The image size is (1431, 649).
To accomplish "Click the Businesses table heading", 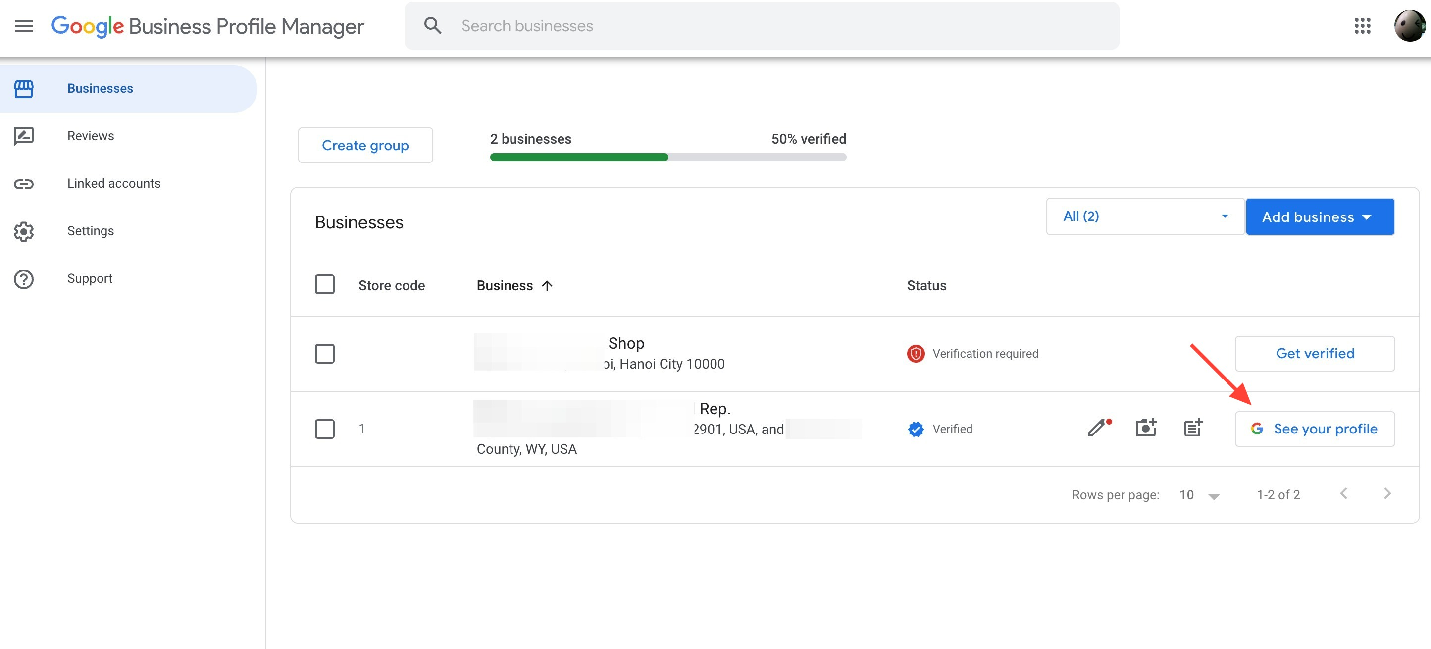I will pos(359,222).
